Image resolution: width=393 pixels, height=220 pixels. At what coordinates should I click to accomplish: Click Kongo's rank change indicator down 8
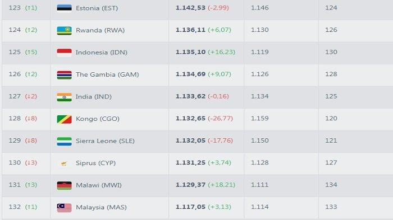coord(31,118)
